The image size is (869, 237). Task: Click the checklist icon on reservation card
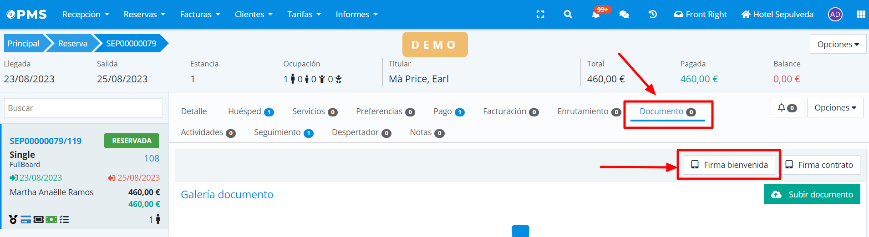tap(64, 220)
